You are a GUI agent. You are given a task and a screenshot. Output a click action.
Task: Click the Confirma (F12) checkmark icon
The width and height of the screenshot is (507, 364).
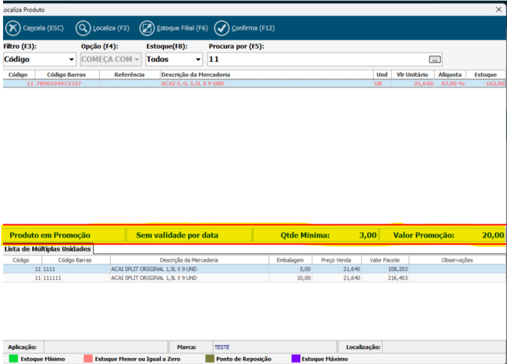[x=222, y=29]
